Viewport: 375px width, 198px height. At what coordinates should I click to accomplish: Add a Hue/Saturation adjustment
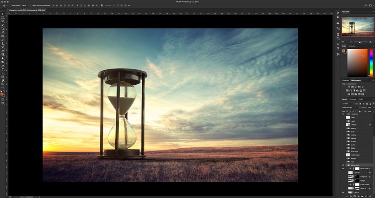[347, 90]
